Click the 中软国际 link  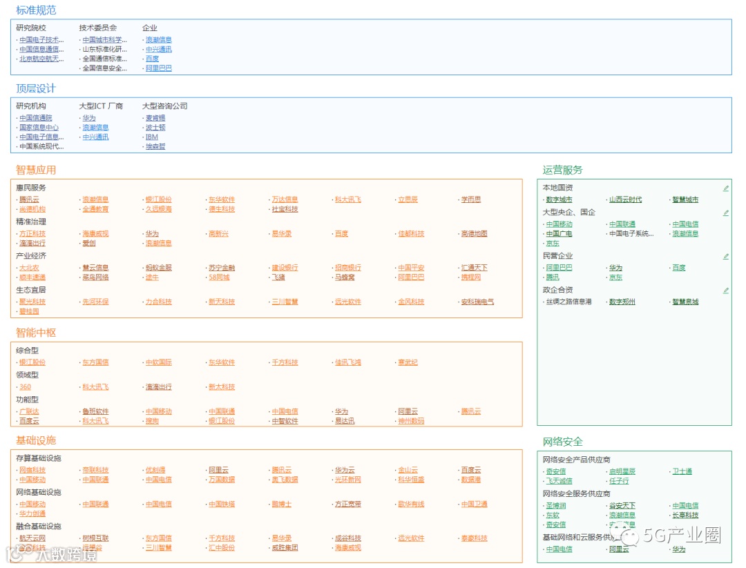pos(158,362)
